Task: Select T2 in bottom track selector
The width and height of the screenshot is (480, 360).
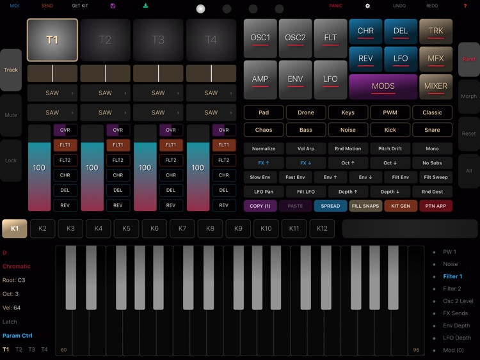Action: coord(19,350)
